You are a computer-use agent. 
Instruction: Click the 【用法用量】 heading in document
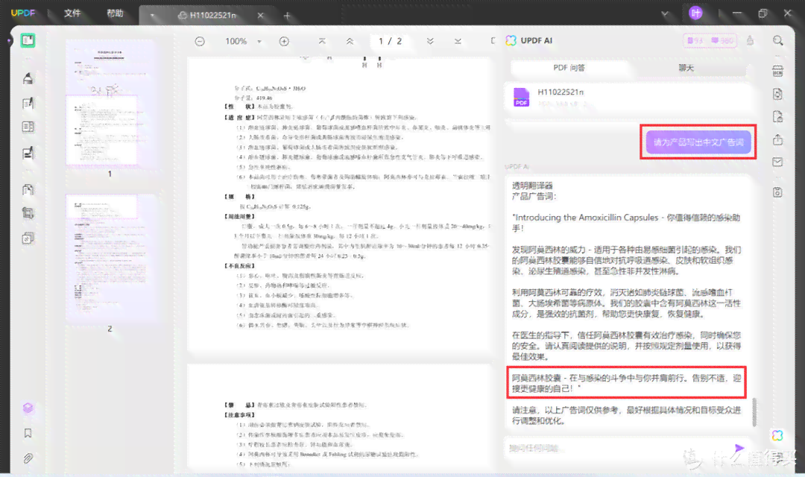pos(240,217)
